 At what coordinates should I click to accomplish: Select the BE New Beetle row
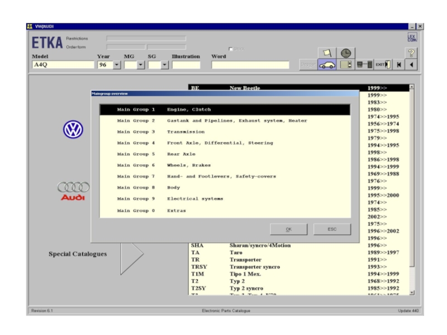(298, 88)
